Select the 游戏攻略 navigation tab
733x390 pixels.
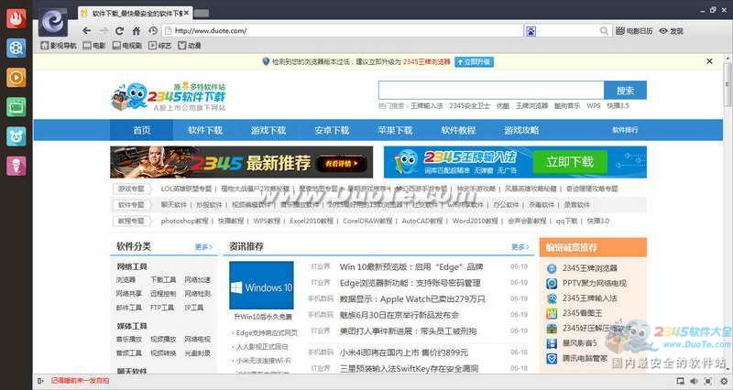[521, 130]
